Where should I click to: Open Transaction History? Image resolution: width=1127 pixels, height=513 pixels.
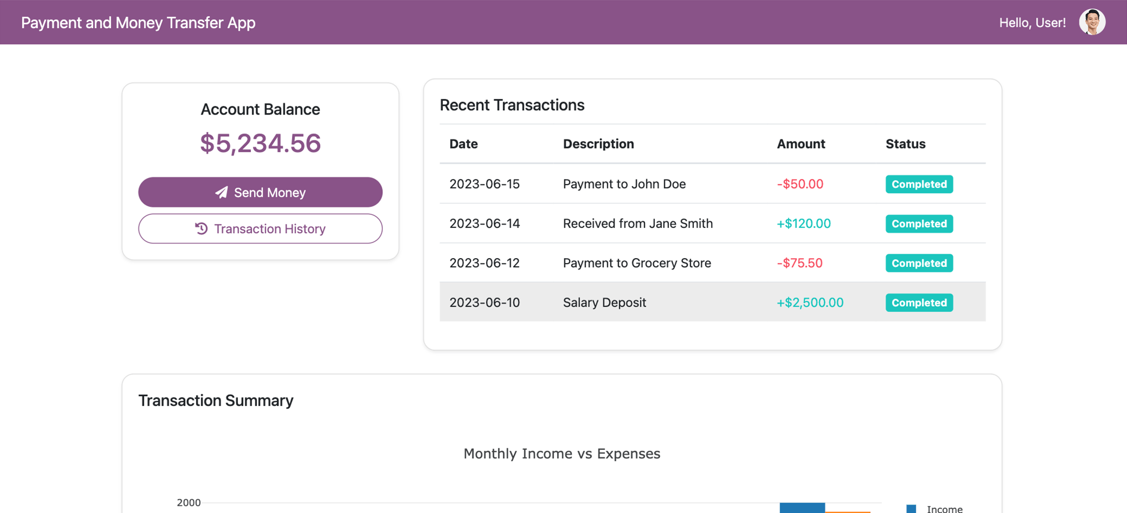click(x=260, y=228)
